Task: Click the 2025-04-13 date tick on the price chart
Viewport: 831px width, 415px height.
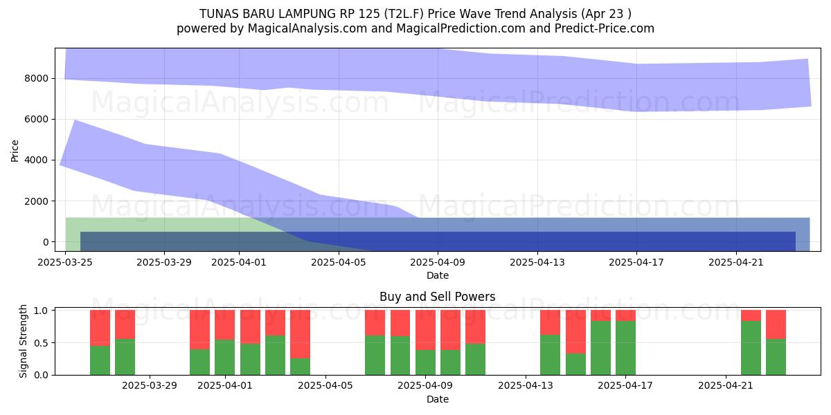Action: pyautogui.click(x=537, y=262)
